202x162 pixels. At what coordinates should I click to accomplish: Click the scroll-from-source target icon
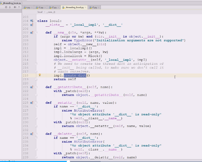click(6, 7)
